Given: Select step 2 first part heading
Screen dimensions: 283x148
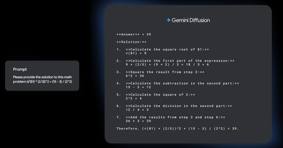Looking at the screenshot, I should click(x=180, y=61).
